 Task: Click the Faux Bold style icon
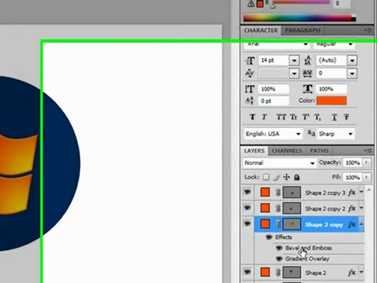click(x=252, y=117)
